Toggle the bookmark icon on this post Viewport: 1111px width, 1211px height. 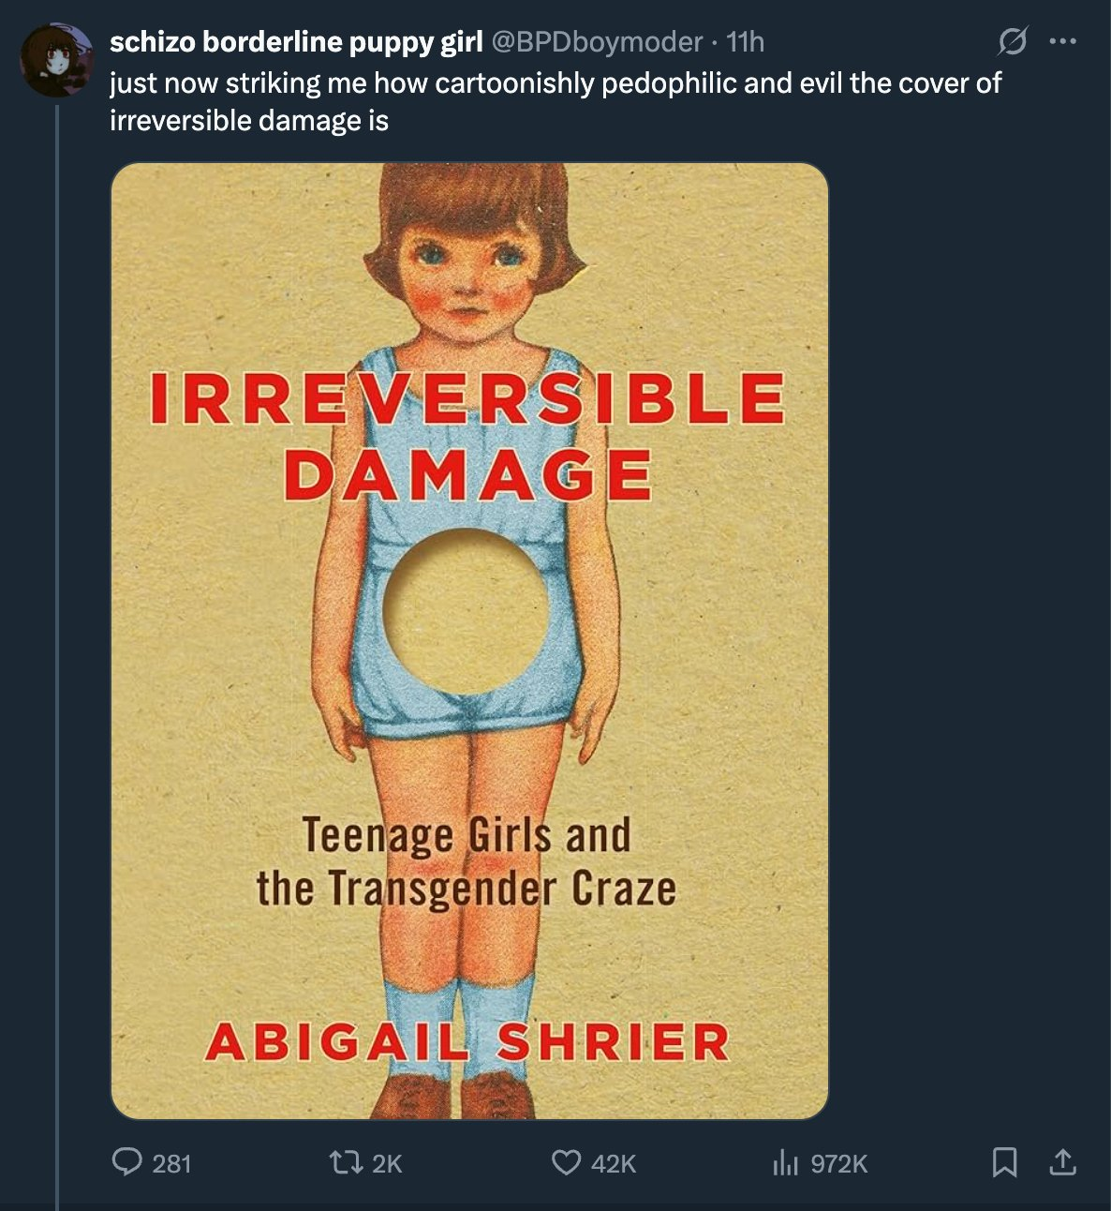click(x=1004, y=1163)
